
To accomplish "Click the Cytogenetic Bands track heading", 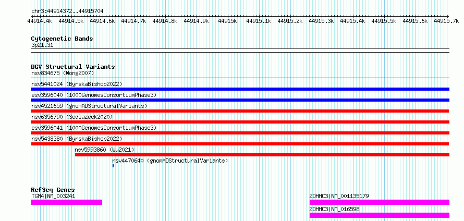I will point(62,39).
